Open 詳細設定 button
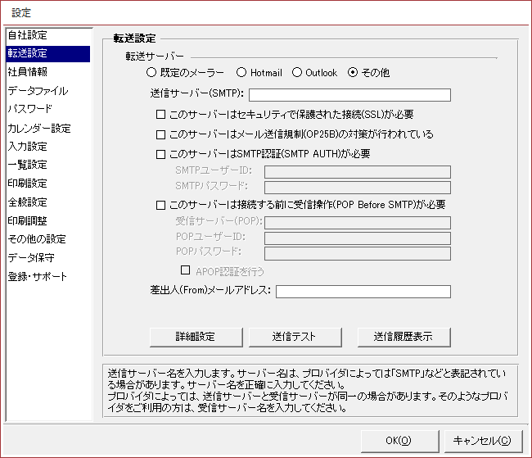 point(196,337)
